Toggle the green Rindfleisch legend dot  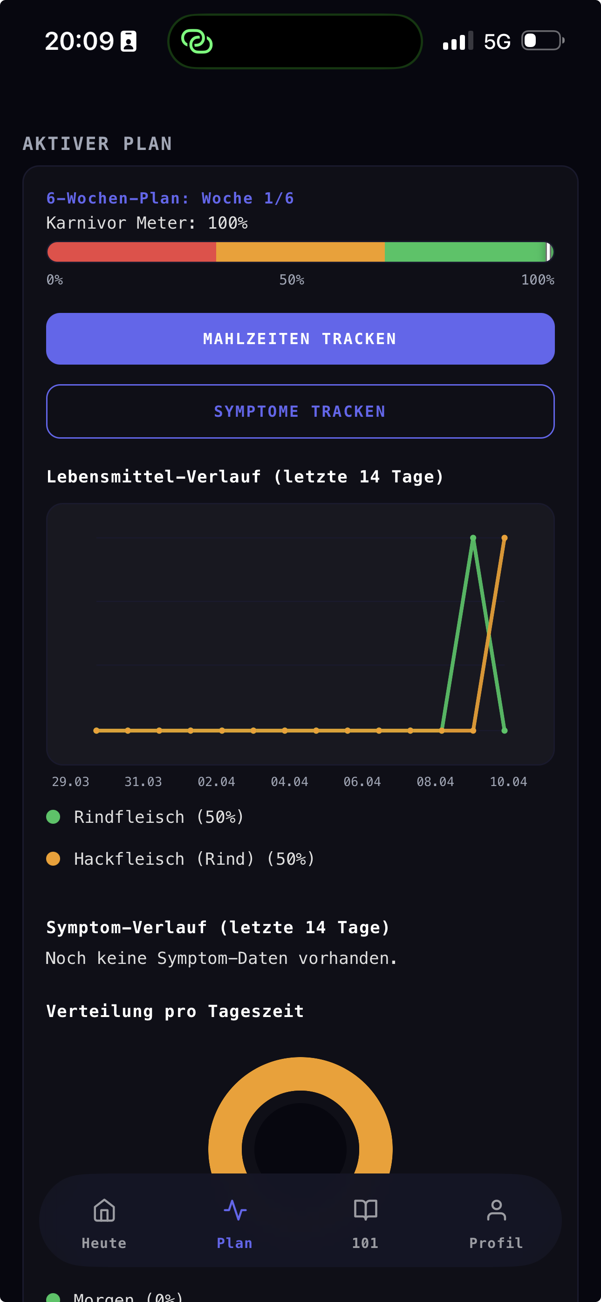pos(54,816)
